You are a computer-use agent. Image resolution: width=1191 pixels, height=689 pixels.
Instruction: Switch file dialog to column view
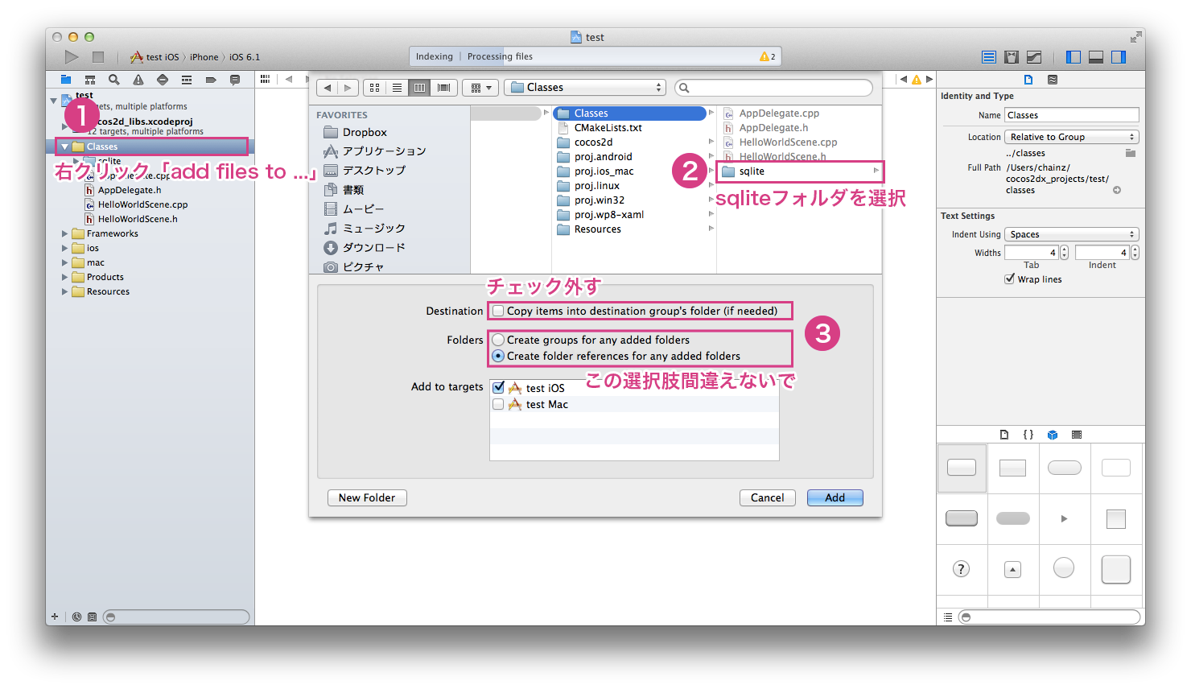420,88
